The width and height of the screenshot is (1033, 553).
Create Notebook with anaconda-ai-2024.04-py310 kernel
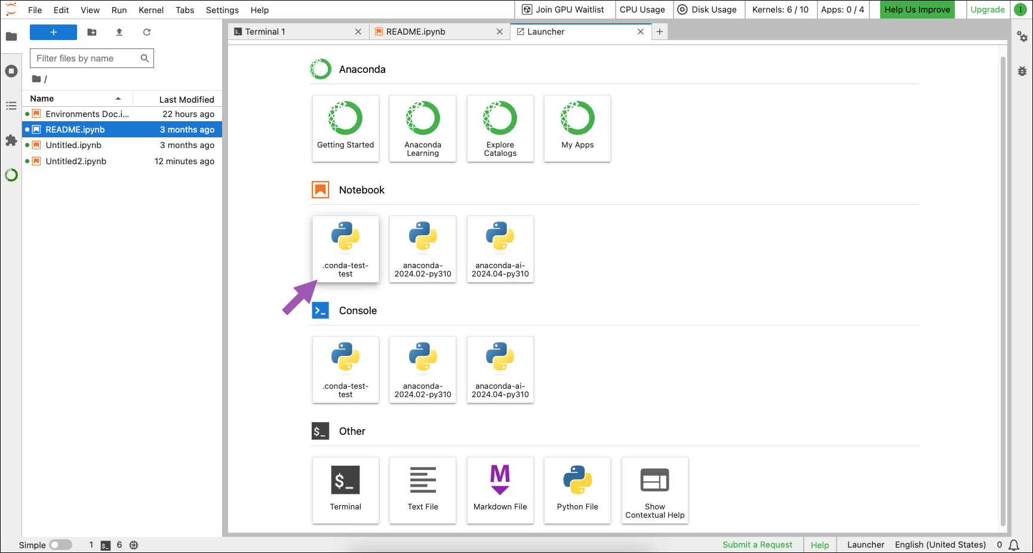500,249
